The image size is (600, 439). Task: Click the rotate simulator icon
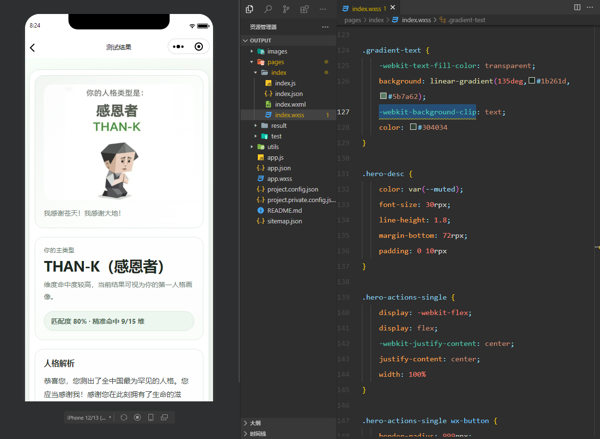[x=124, y=417]
